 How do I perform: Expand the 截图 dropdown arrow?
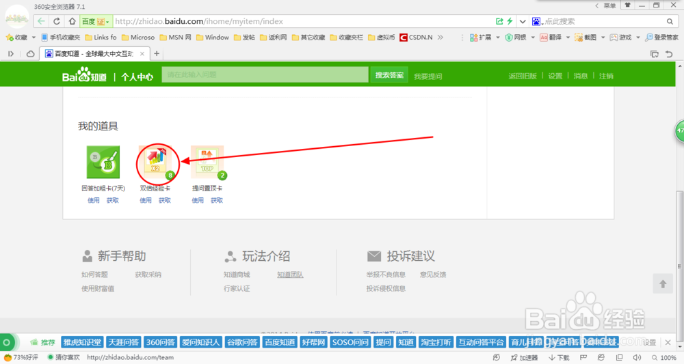603,38
